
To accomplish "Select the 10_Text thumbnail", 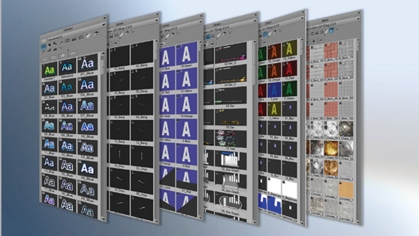I will pyautogui.click(x=231, y=139).
